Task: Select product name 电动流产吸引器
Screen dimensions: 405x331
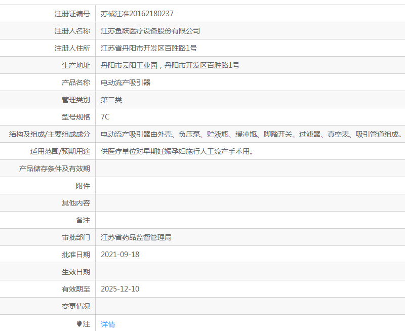Action: pyautogui.click(x=126, y=82)
